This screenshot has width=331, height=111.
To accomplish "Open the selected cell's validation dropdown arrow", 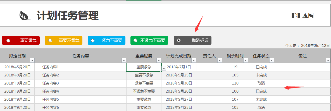I will point(164,68).
